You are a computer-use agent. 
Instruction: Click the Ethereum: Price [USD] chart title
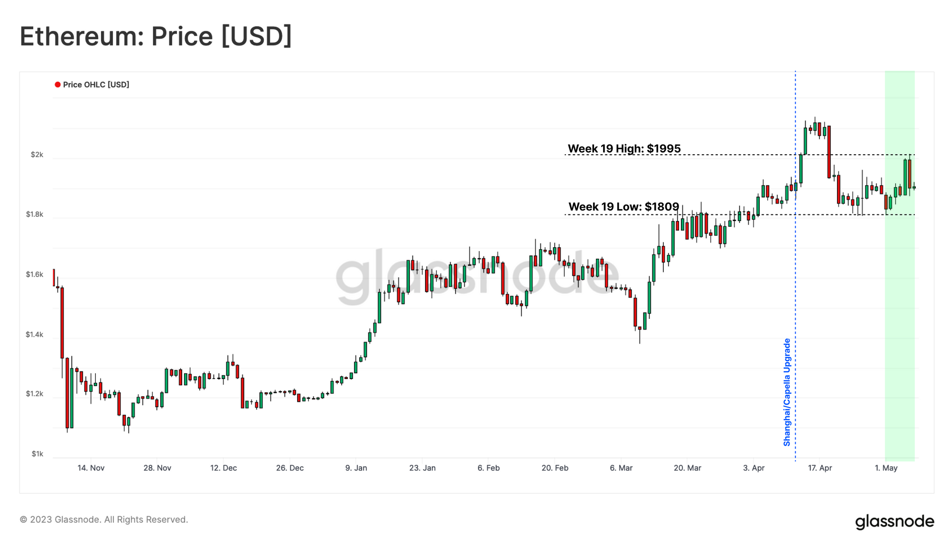[x=156, y=36]
